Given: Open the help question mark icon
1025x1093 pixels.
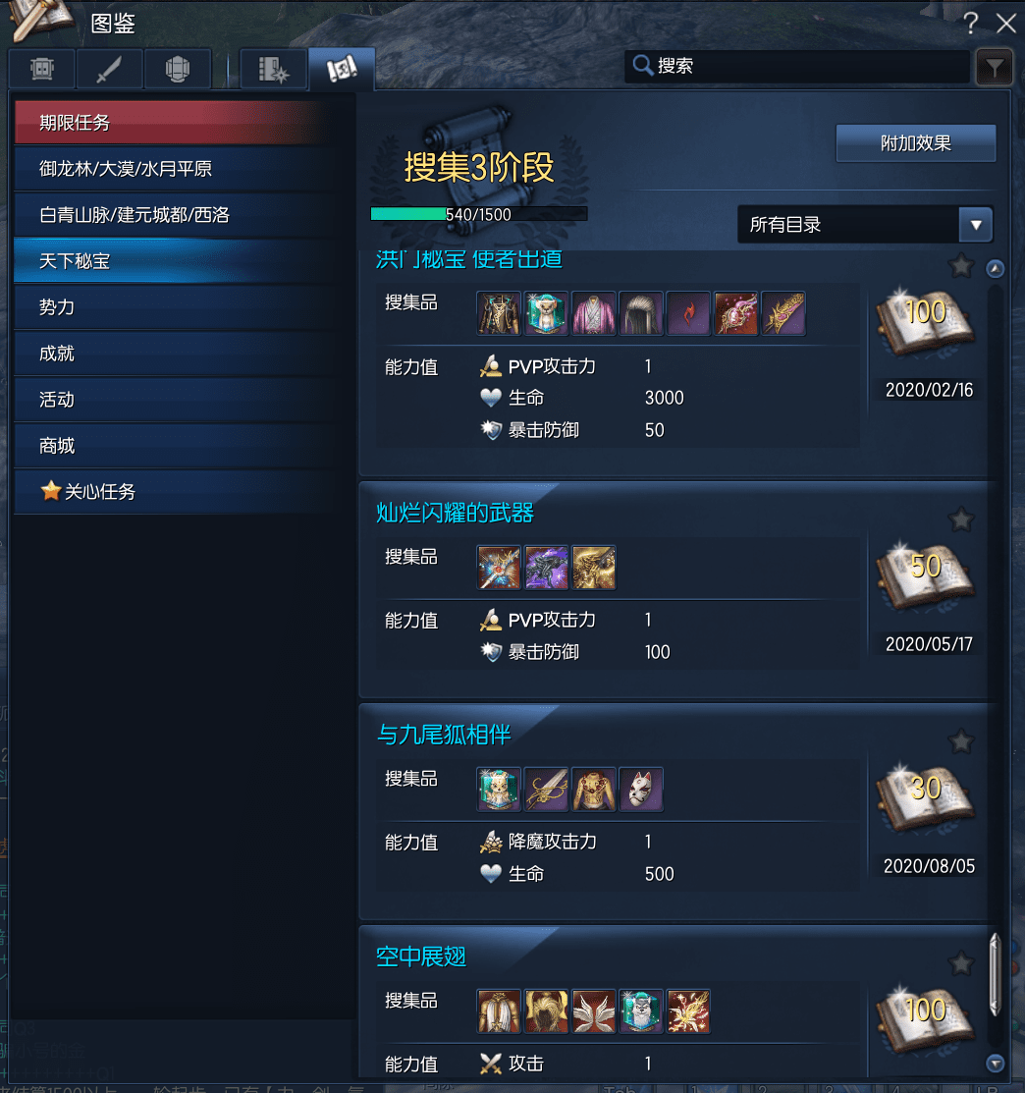Looking at the screenshot, I should tap(971, 23).
